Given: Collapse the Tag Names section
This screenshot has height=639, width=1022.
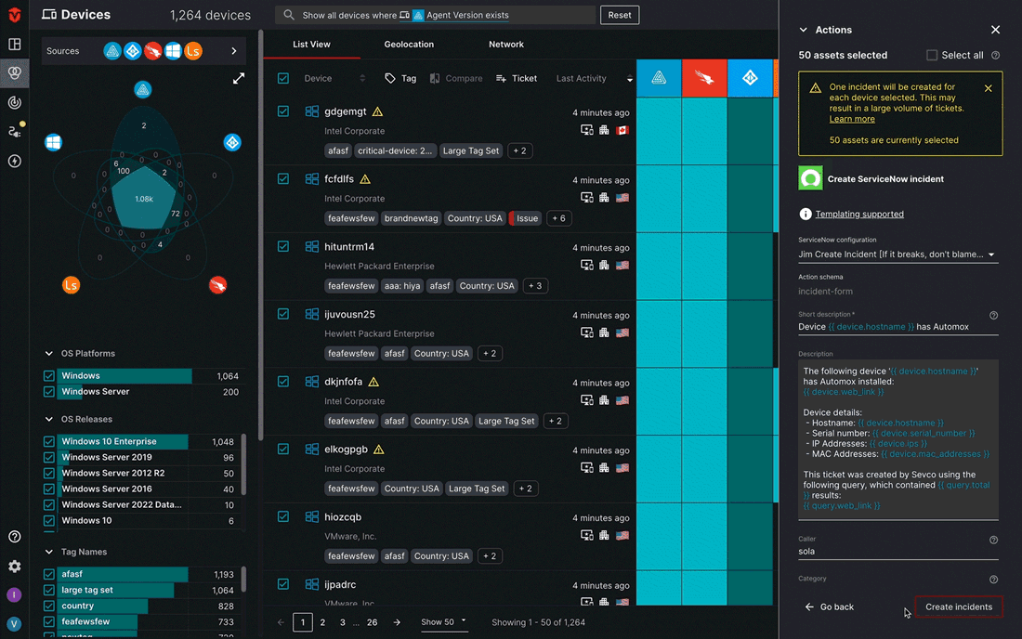Looking at the screenshot, I should [49, 552].
